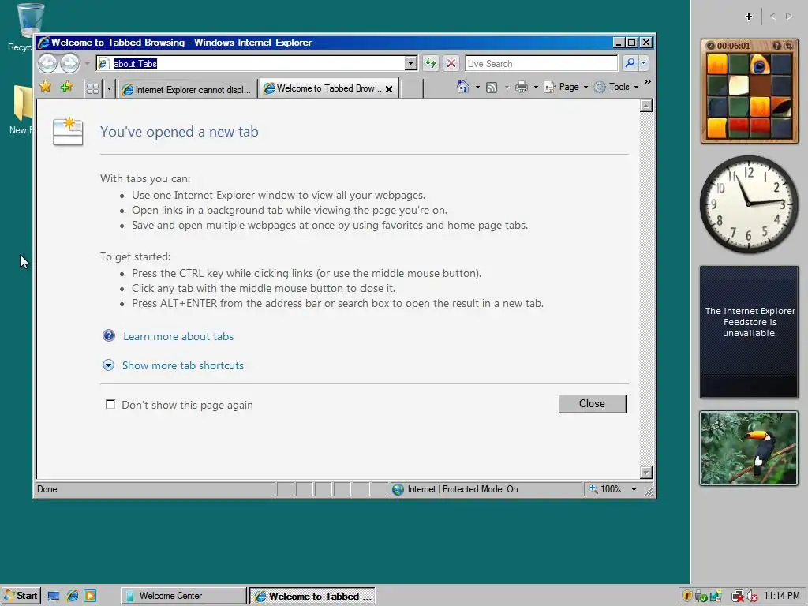The width and height of the screenshot is (808, 606).
Task: Click the sidebar Add Gadgets plus icon
Action: pos(748,17)
